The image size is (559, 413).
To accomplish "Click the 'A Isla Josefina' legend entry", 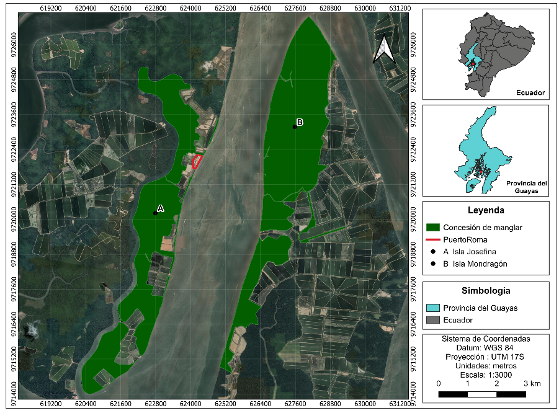I will point(470,252).
